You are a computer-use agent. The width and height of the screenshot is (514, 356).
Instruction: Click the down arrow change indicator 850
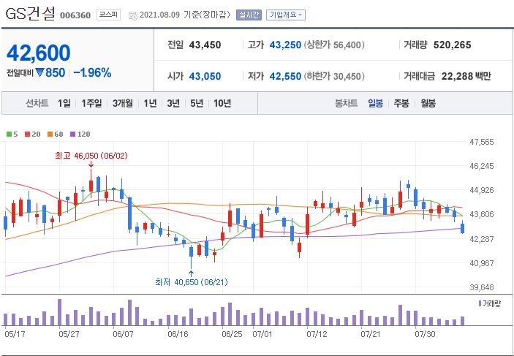click(50, 73)
